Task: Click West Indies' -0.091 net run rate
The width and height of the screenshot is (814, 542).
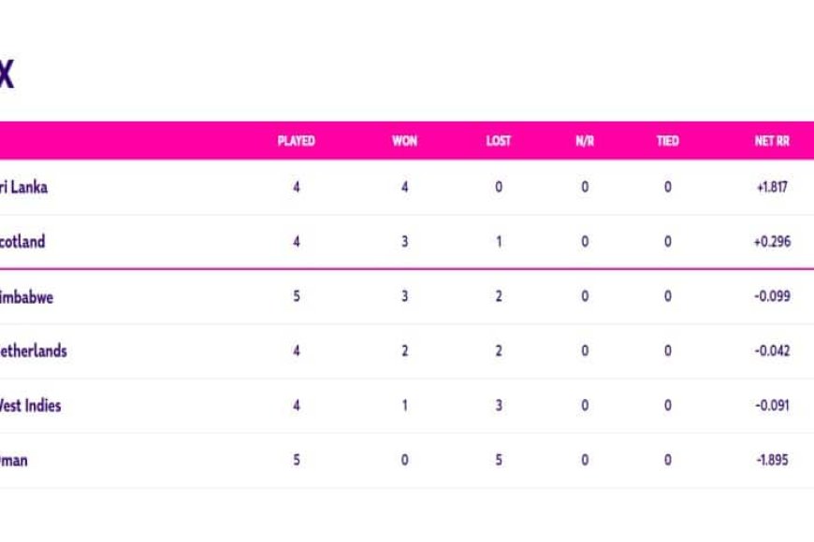Action: 772,406
